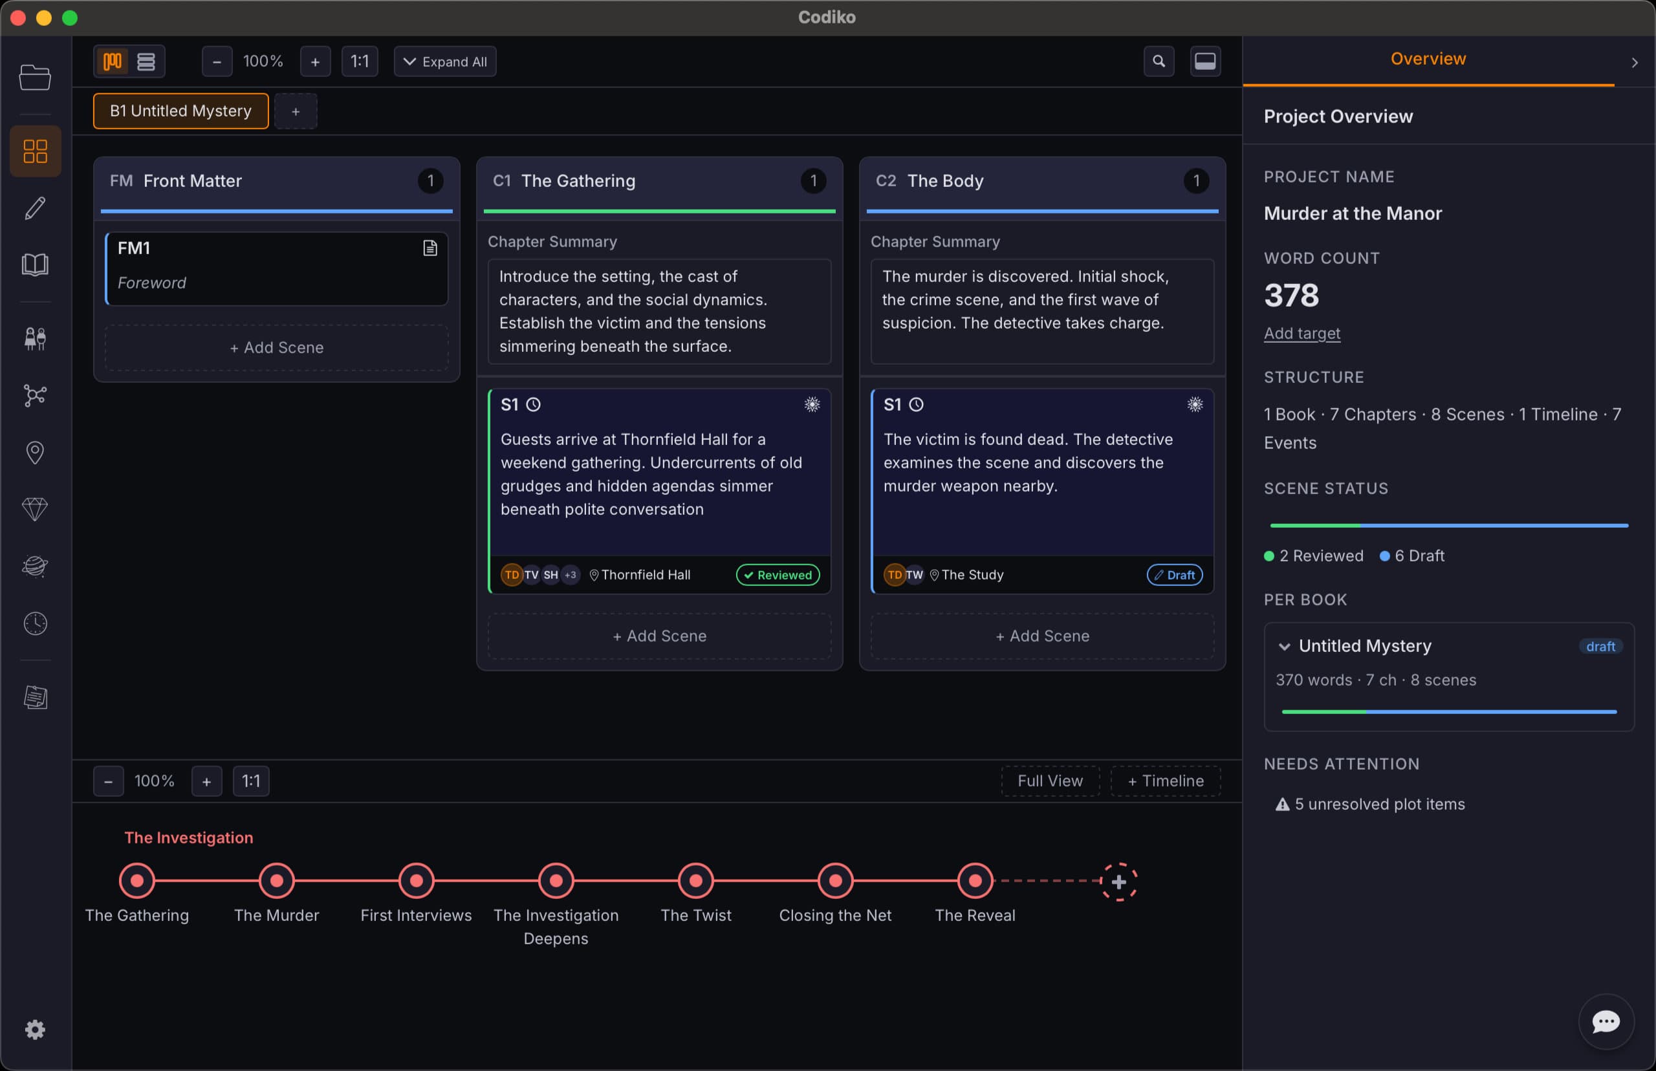This screenshot has height=1071, width=1656.
Task: Add Scene in The Gathering chapter
Action: click(659, 636)
